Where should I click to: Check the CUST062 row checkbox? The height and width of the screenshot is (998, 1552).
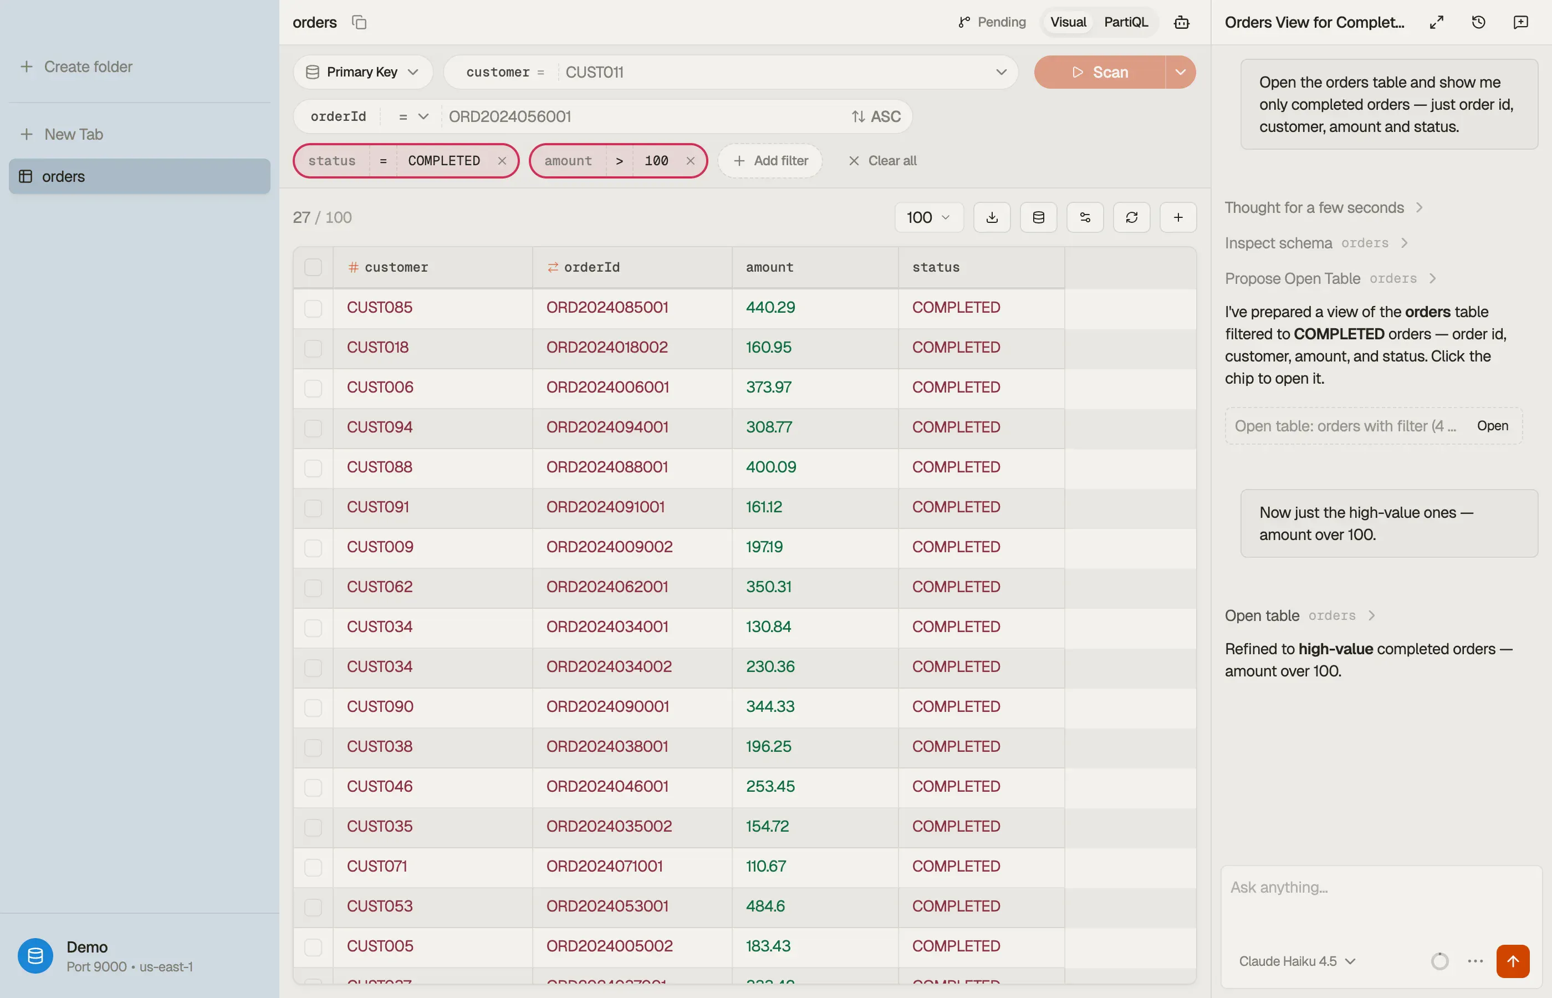(313, 587)
